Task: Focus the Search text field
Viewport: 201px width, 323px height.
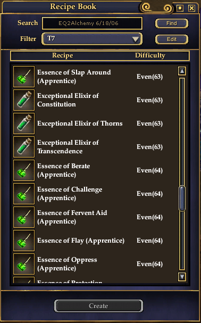Action: coord(92,23)
